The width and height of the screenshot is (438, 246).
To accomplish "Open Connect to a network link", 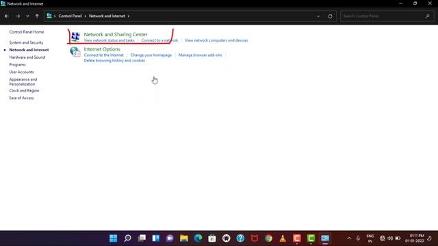I will [159, 40].
